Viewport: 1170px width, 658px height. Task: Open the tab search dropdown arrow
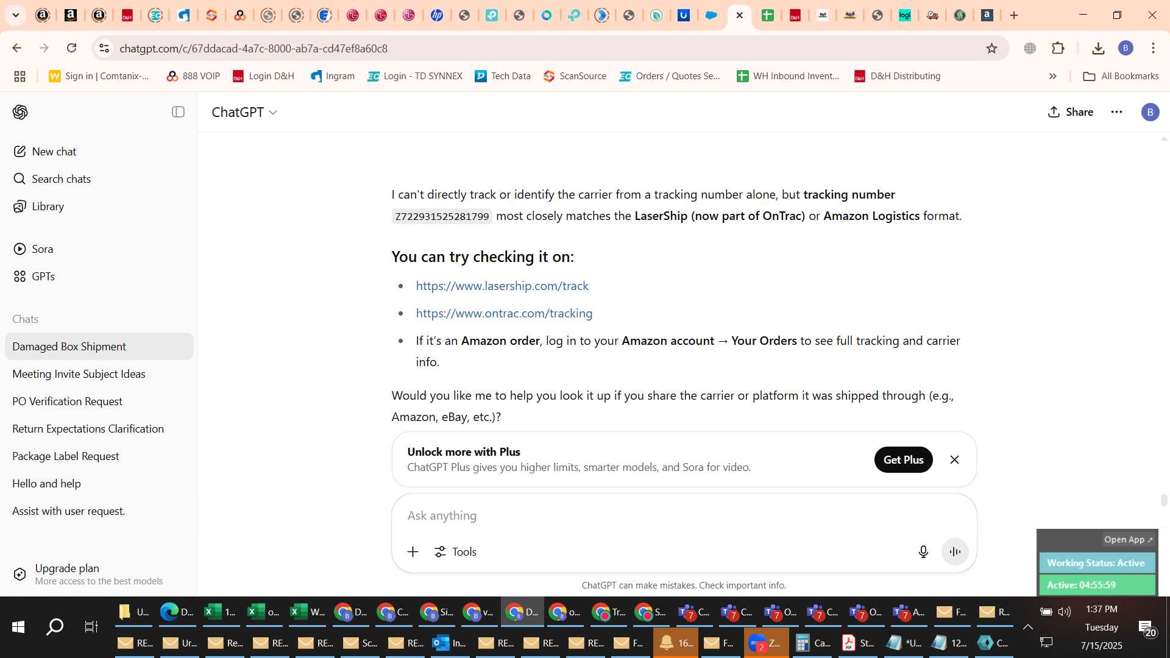(15, 15)
